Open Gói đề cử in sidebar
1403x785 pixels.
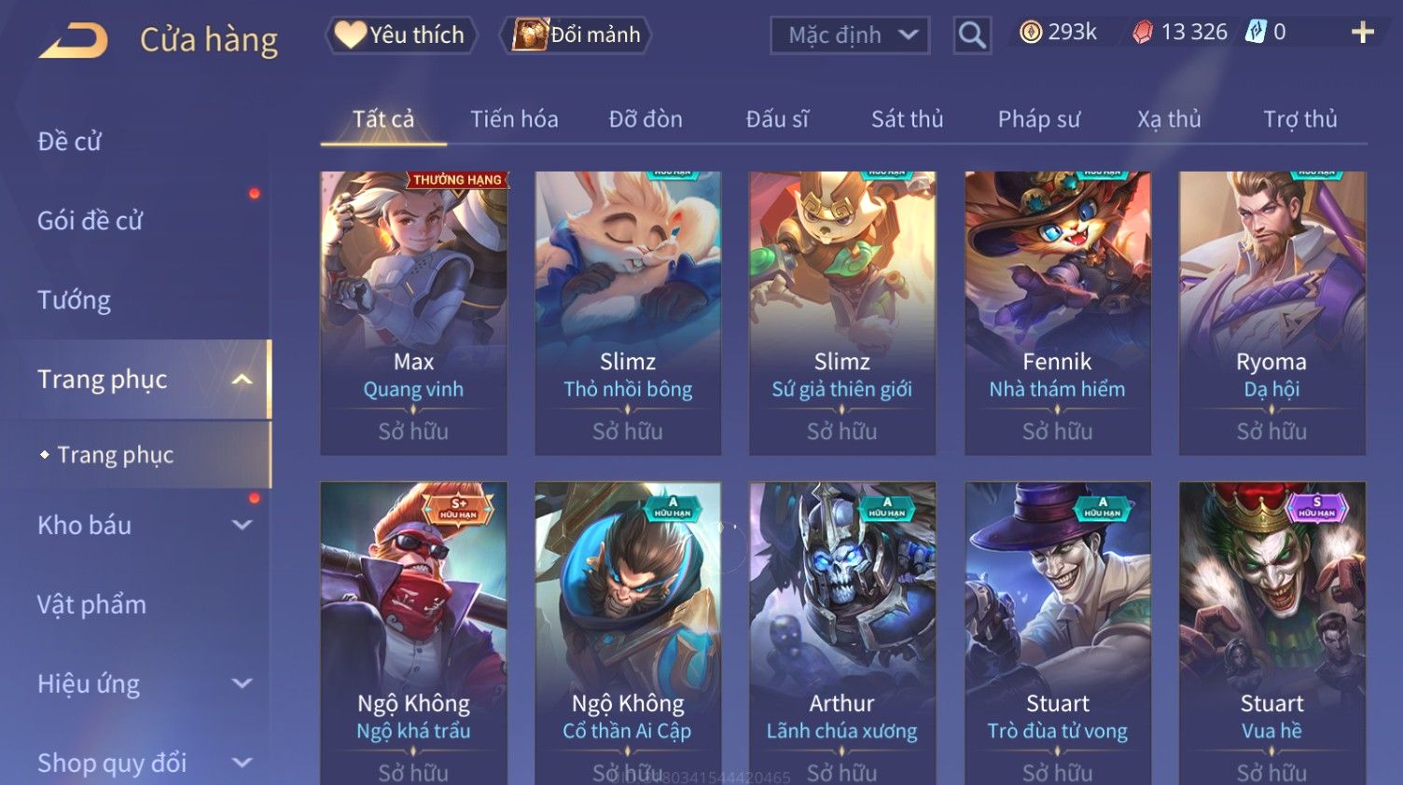click(x=90, y=221)
